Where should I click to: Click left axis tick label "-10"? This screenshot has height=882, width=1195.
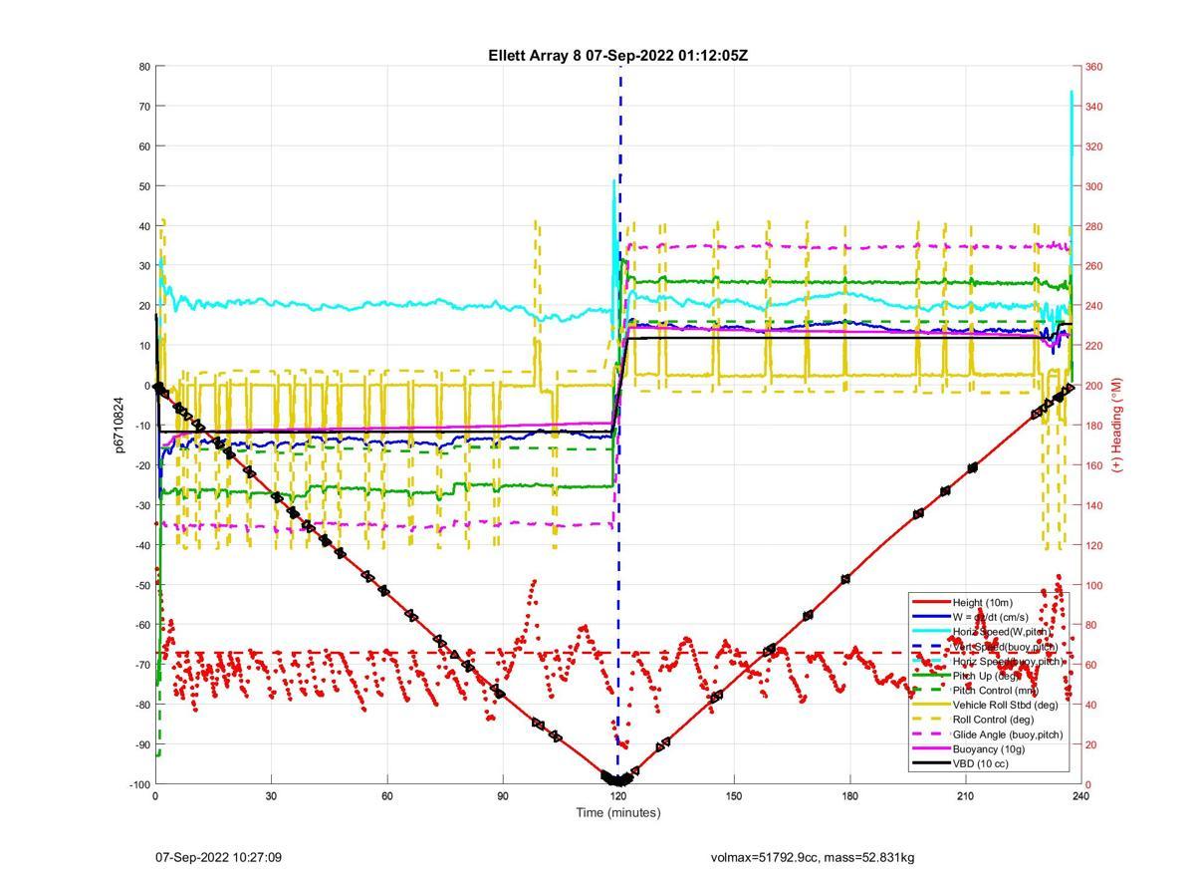(x=142, y=426)
